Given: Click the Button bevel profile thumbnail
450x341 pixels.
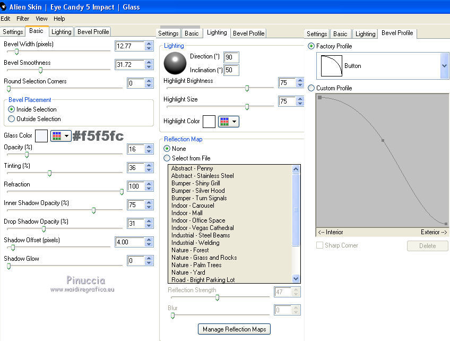Looking at the screenshot, I should (x=331, y=66).
